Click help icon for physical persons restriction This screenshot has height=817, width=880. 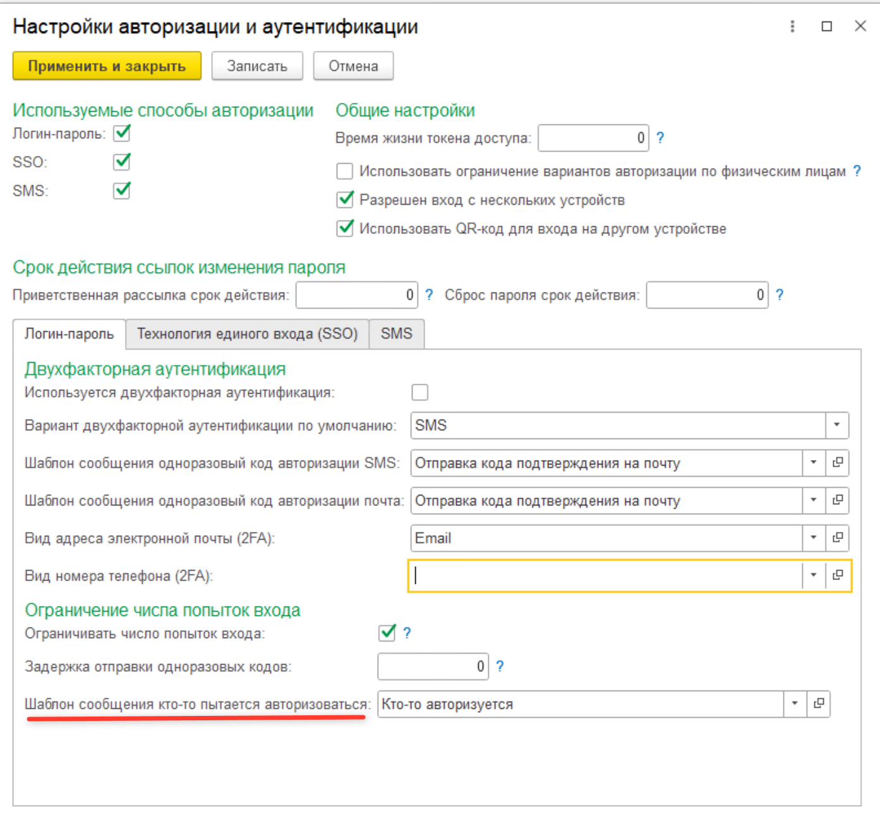tap(857, 171)
